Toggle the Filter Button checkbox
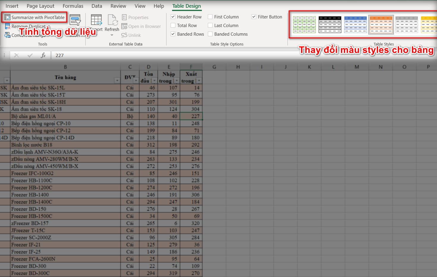The height and width of the screenshot is (277, 437). tap(254, 17)
